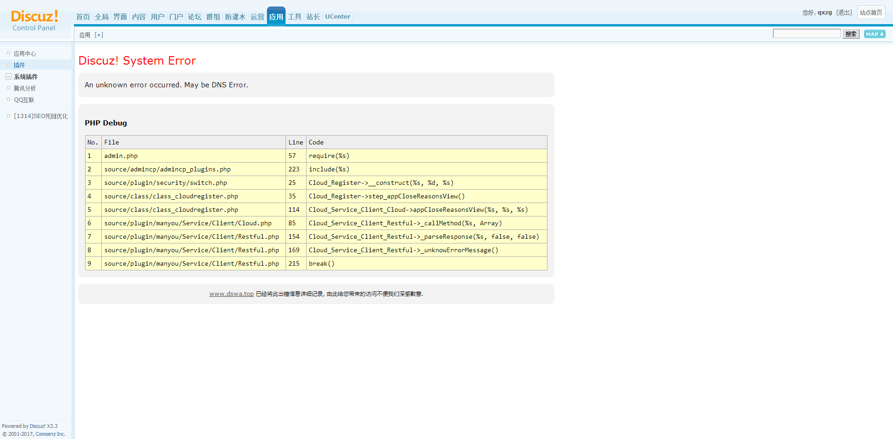Open the 门户 menu tab
This screenshot has height=439, width=893.
coord(176,17)
